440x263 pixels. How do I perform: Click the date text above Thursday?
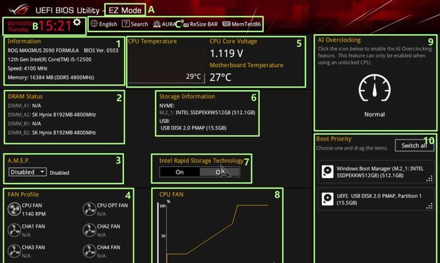[x=20, y=23]
